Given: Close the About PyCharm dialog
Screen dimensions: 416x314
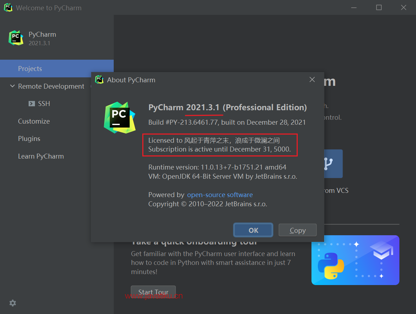Looking at the screenshot, I should tap(312, 79).
